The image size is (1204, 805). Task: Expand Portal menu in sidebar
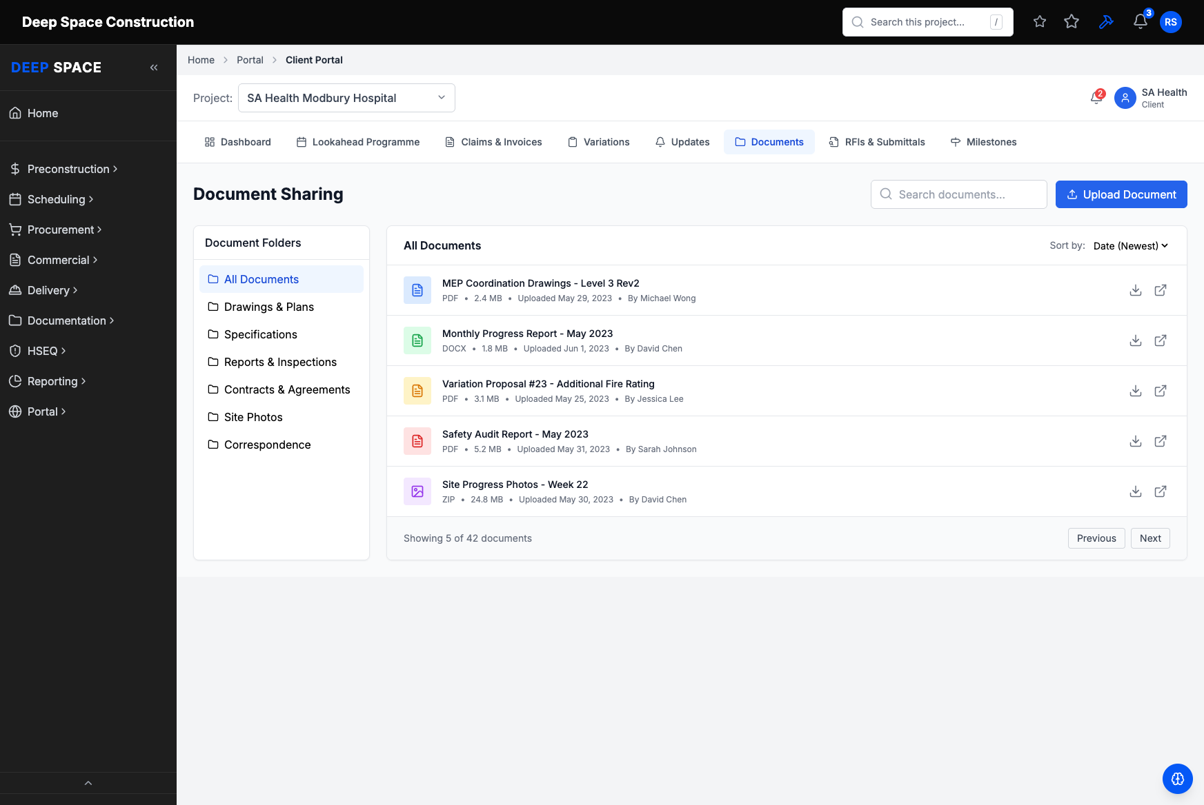pos(38,411)
